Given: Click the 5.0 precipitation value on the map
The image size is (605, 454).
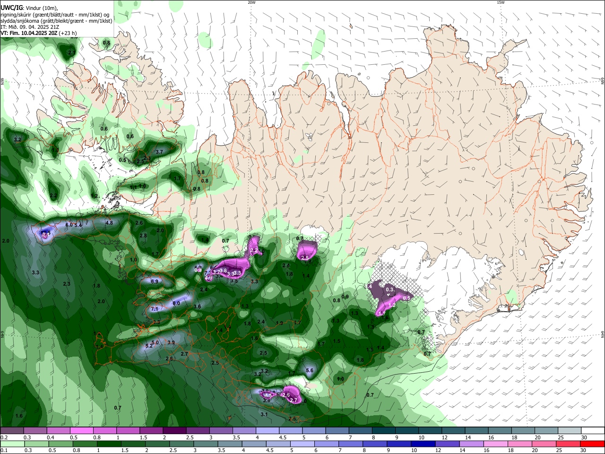Looking at the screenshot, I should (155, 342).
